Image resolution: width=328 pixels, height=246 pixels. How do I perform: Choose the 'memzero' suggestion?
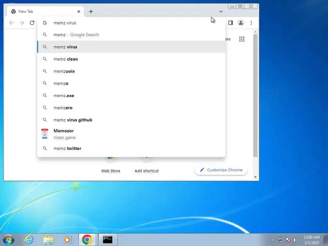tap(131, 108)
